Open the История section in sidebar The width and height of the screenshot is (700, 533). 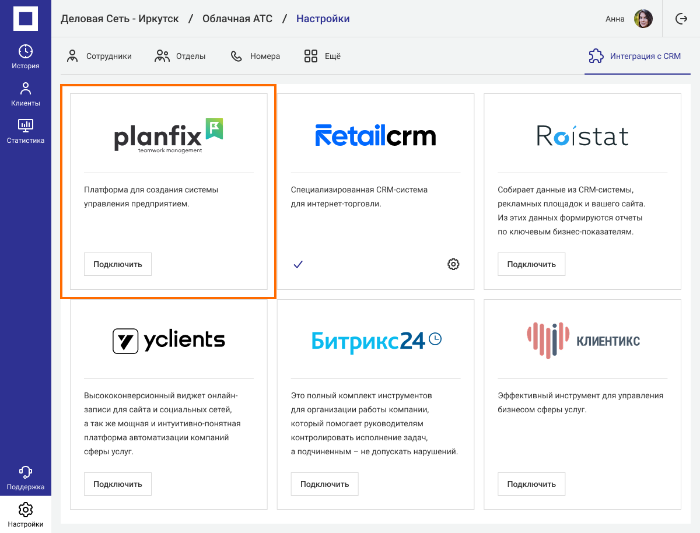(26, 57)
